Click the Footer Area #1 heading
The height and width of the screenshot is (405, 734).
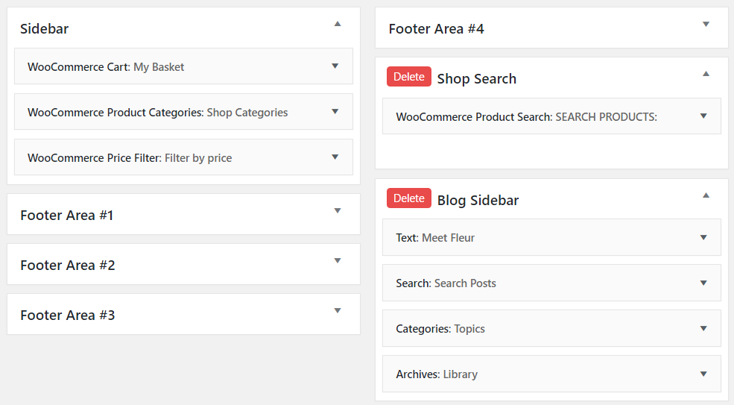pyautogui.click(x=67, y=216)
